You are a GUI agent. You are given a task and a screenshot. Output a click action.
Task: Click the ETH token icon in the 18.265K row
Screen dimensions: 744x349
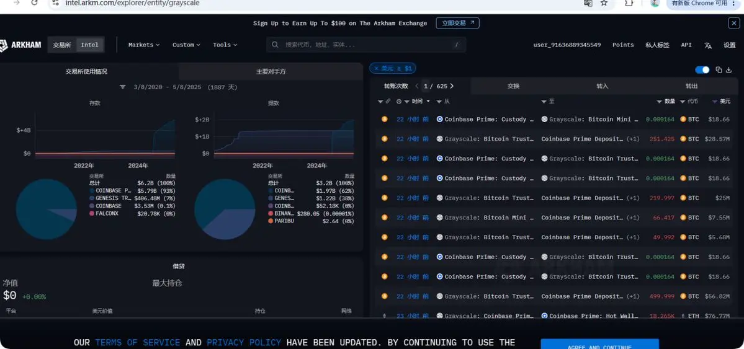pos(683,316)
